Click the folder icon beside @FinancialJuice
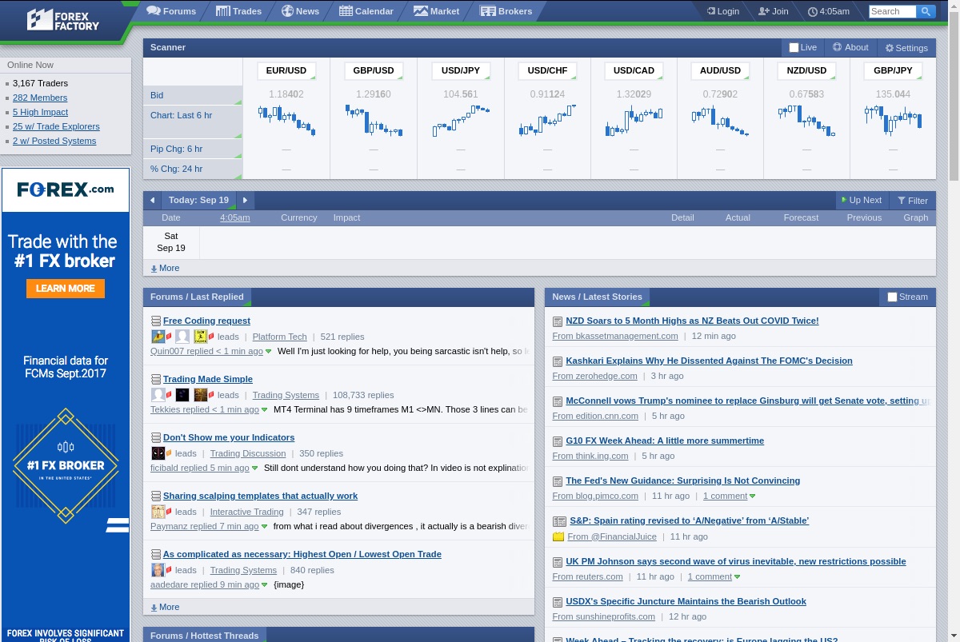 click(558, 537)
